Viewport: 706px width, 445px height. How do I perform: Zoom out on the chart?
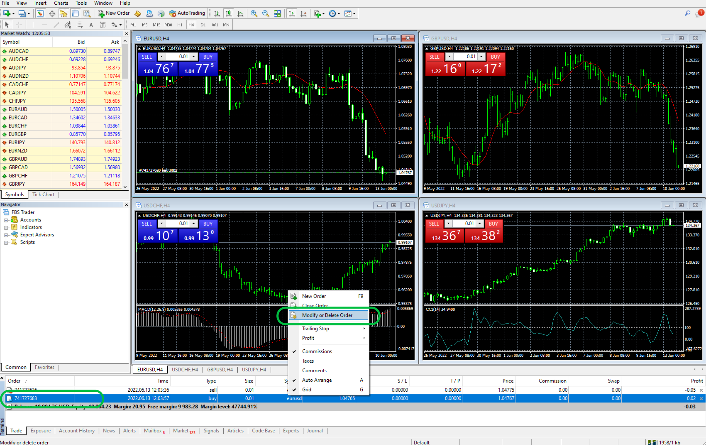click(x=265, y=13)
